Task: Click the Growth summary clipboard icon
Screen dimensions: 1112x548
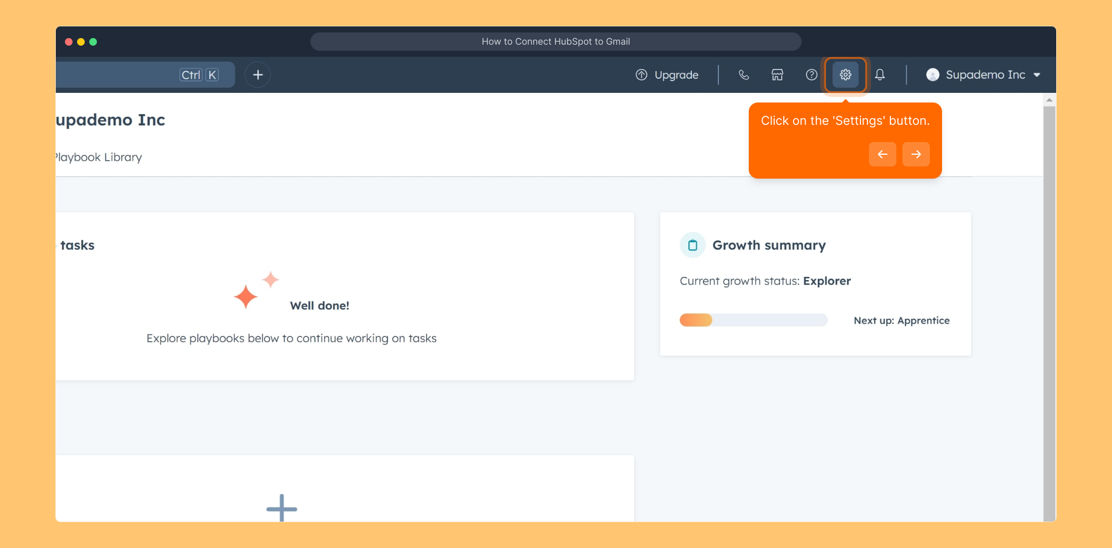Action: point(692,246)
